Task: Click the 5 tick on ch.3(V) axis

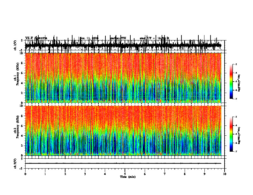Action: click(22, 158)
